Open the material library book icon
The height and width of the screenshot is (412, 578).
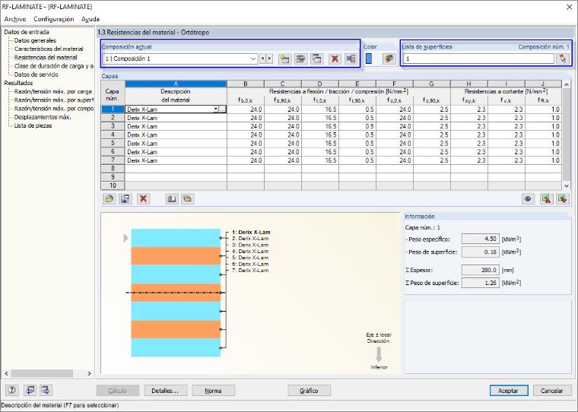pyautogui.click(x=171, y=199)
